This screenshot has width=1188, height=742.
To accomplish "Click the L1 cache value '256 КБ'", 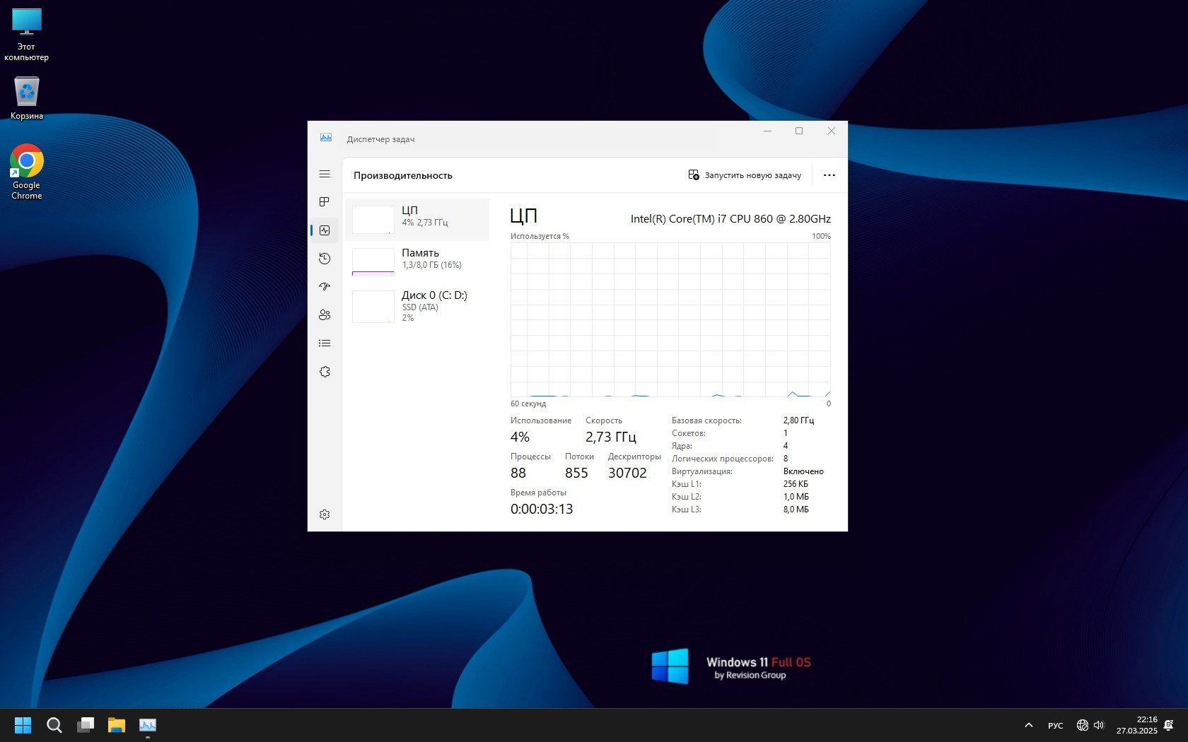I will (796, 484).
